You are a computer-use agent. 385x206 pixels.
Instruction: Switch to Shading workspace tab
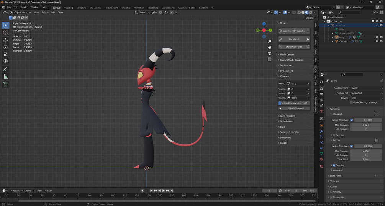(126, 8)
